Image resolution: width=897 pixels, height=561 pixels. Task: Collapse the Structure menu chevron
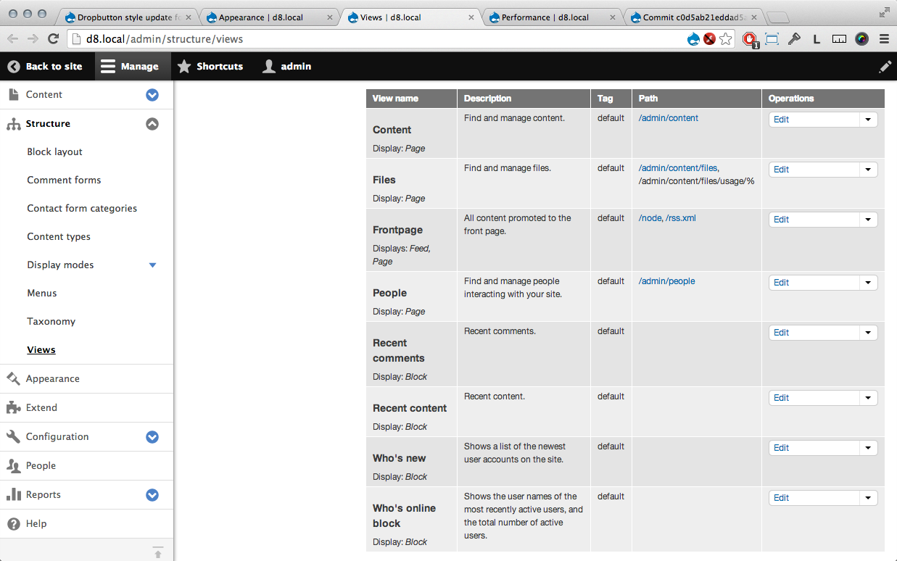point(152,124)
